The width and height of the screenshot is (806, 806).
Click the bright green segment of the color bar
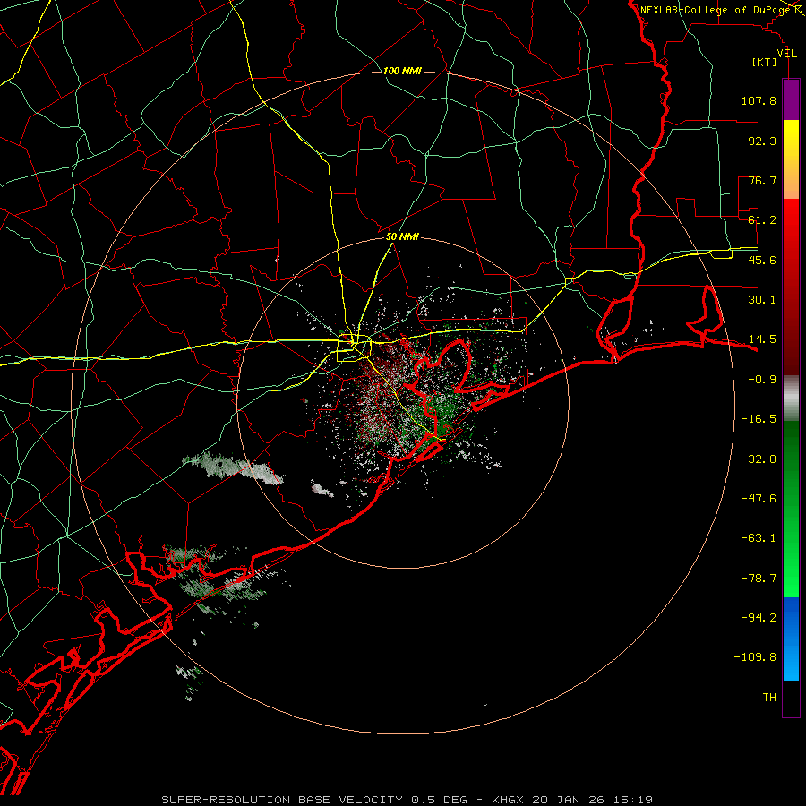pyautogui.click(x=791, y=509)
